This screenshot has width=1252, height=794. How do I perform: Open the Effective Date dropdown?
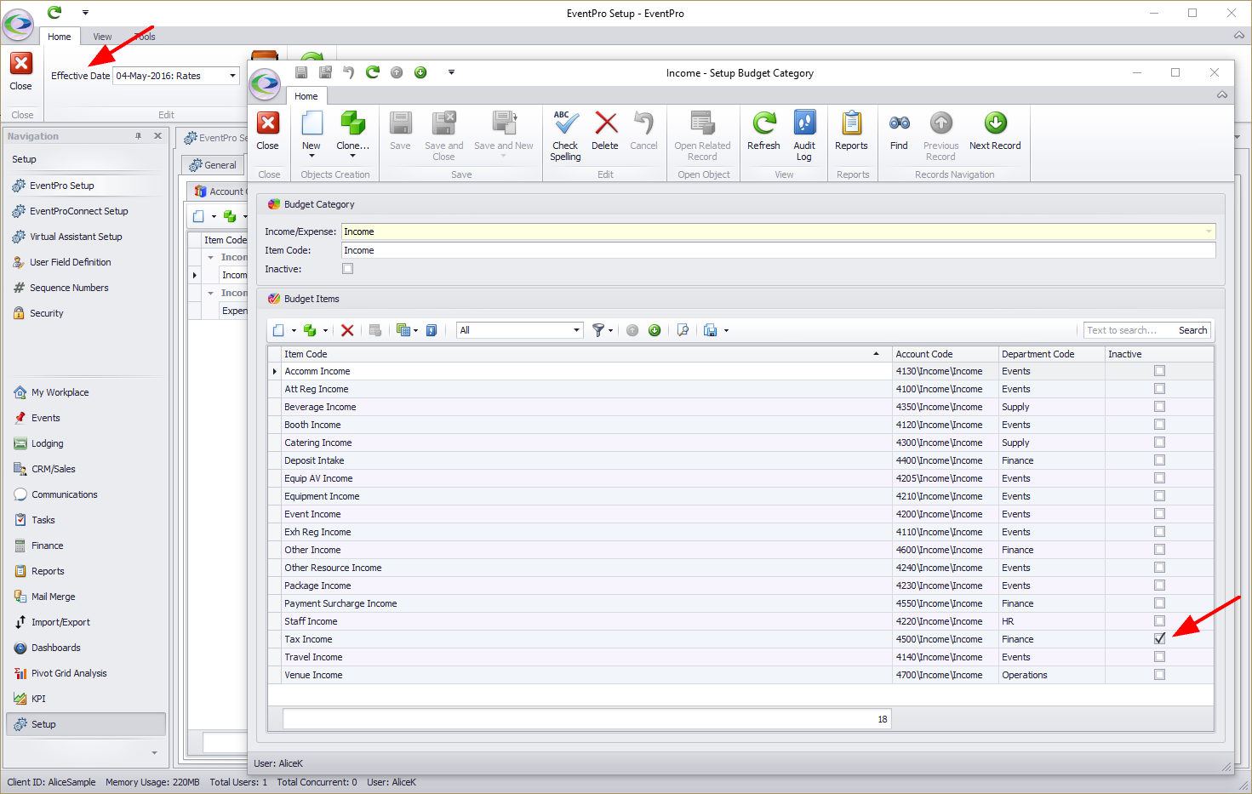(232, 76)
